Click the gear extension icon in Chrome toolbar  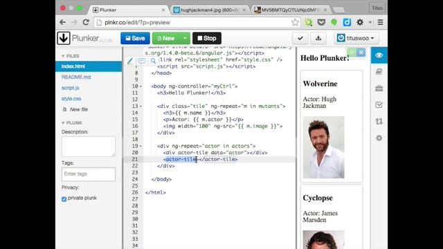[x=360, y=22]
